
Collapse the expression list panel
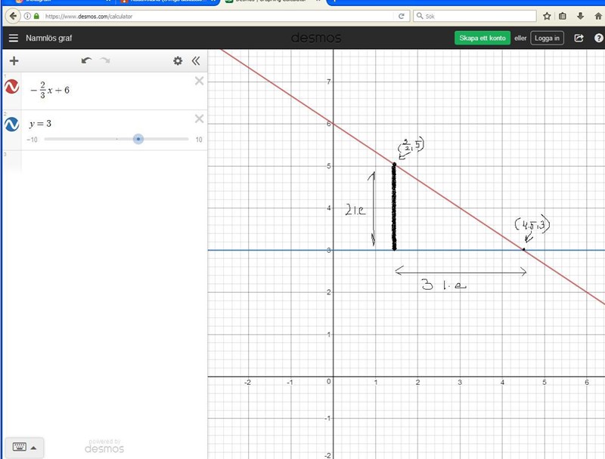coord(196,61)
